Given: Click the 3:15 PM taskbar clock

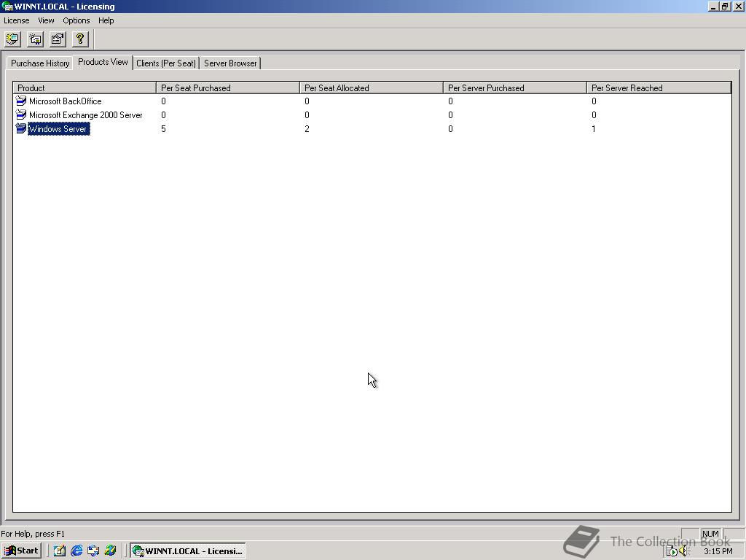Looking at the screenshot, I should point(718,551).
